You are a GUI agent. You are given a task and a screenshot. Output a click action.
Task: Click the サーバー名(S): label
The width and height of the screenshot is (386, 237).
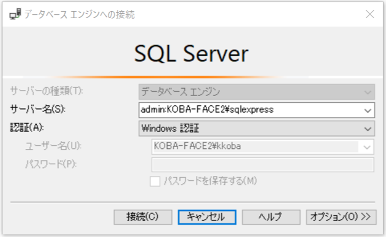pyautogui.click(x=38, y=109)
